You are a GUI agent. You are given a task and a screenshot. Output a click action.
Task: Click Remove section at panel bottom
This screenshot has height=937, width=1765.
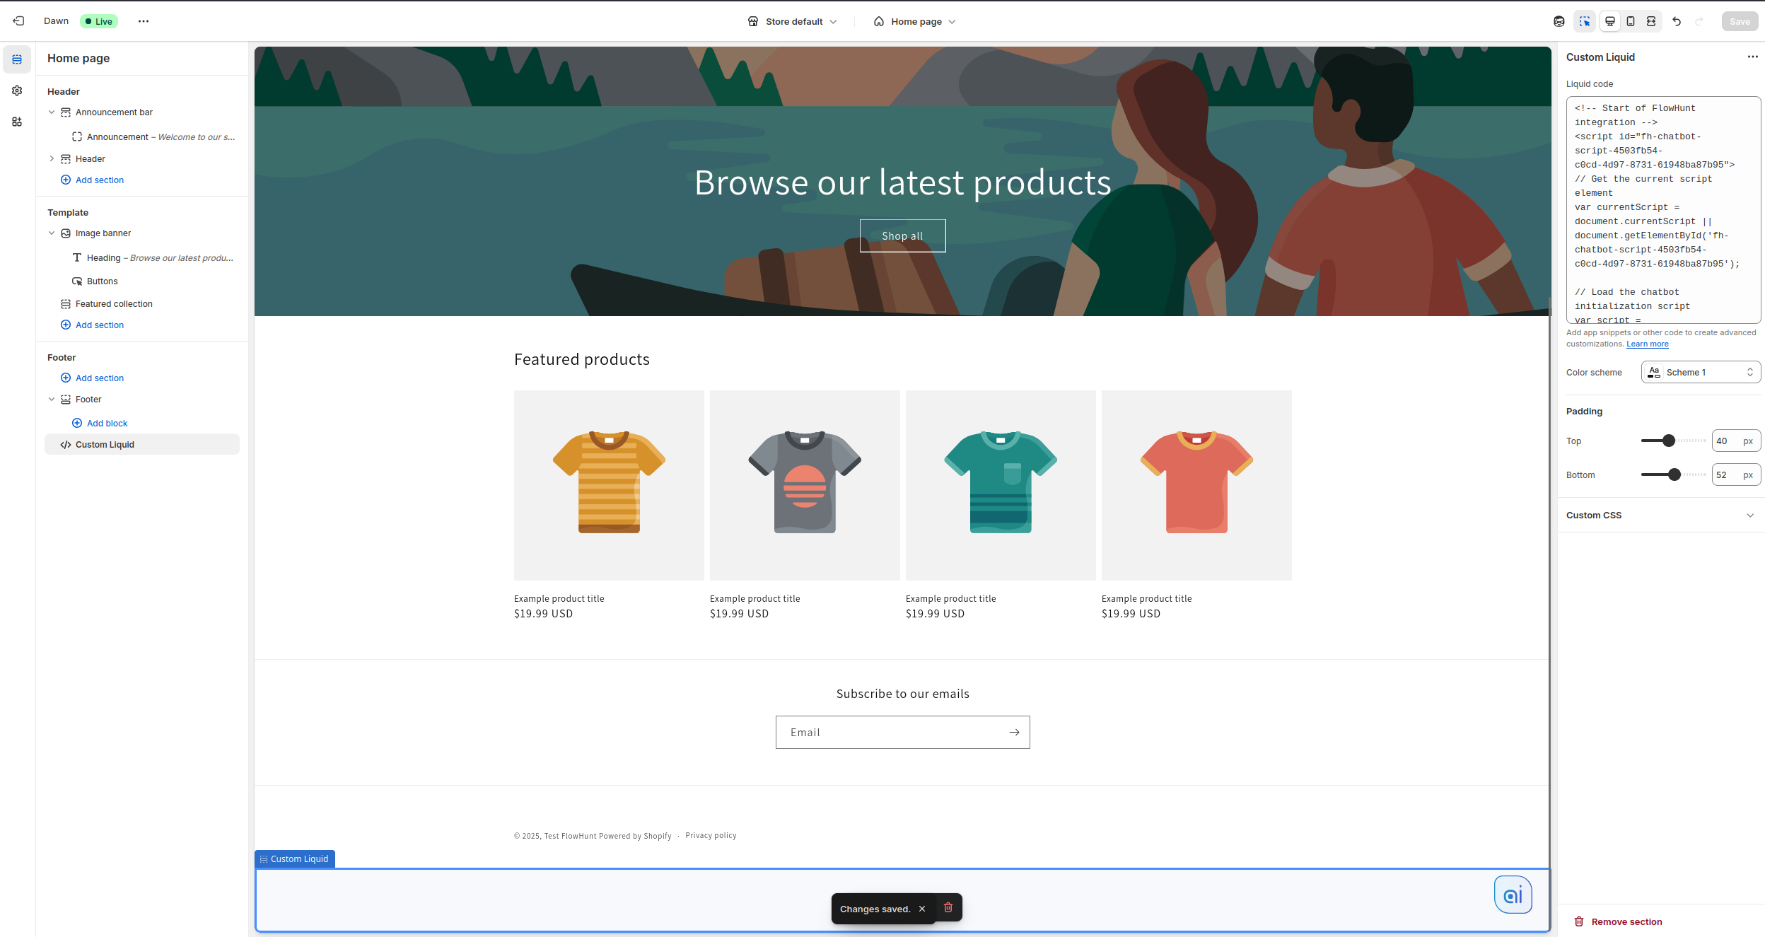pos(1619,921)
